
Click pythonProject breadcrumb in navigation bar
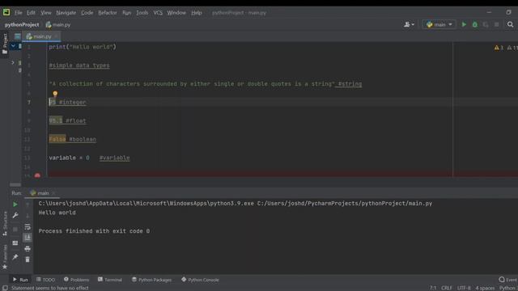[x=22, y=25]
